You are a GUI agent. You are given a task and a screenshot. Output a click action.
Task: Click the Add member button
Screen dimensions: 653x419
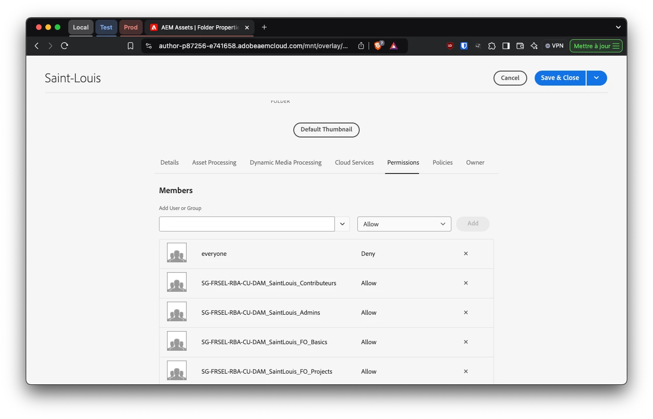472,224
